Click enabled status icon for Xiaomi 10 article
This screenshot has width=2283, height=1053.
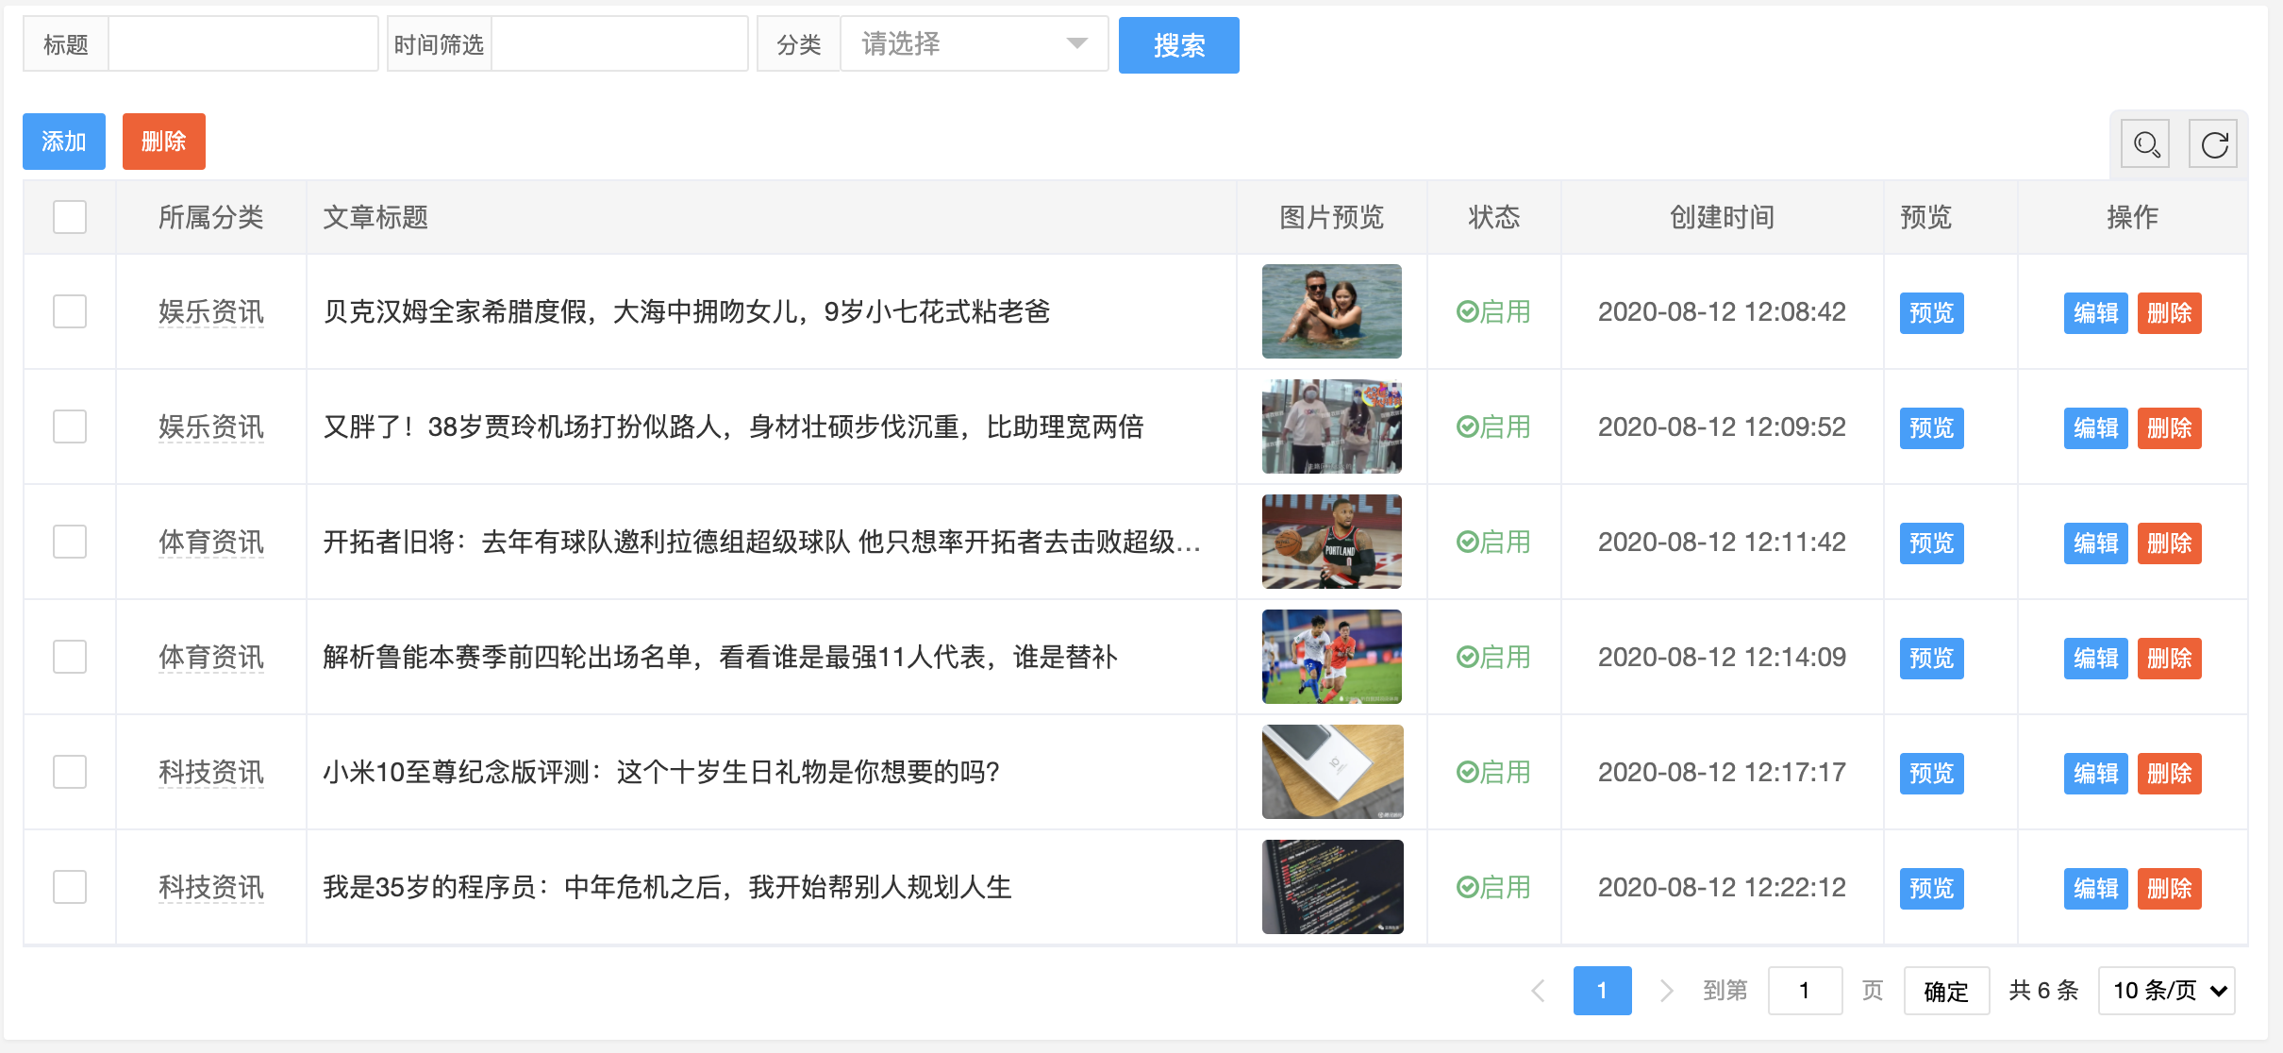pos(1467,772)
